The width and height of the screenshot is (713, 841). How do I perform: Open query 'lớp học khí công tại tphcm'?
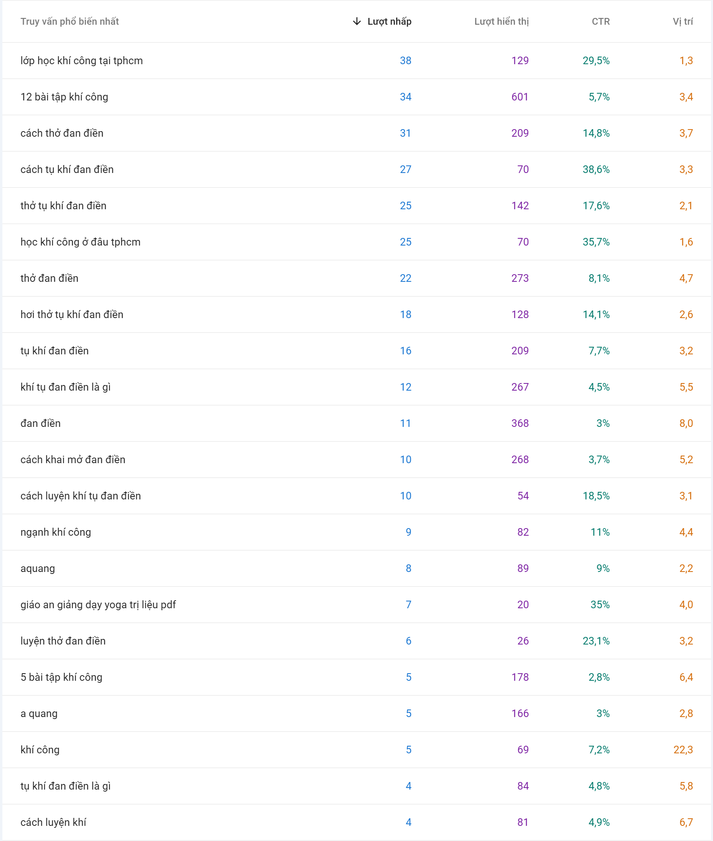(82, 61)
